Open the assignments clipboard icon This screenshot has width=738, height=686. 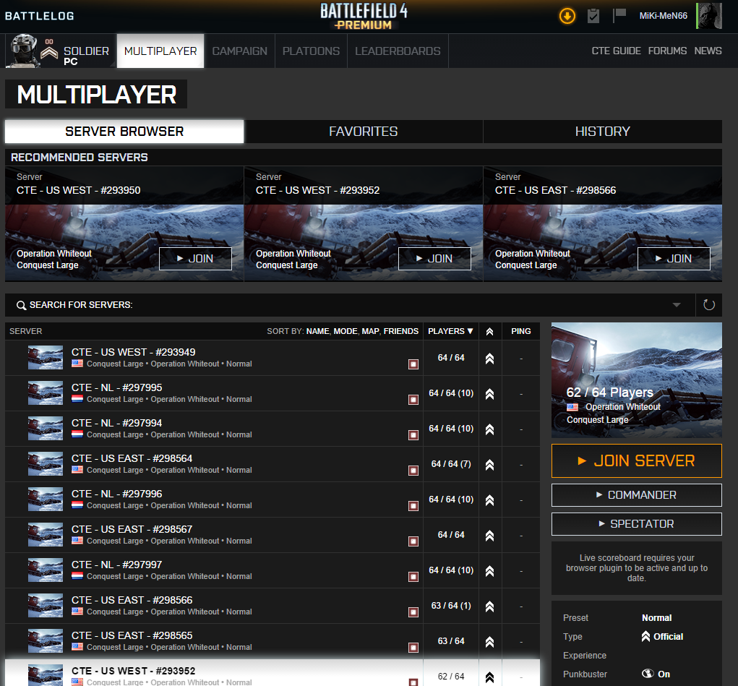point(593,16)
